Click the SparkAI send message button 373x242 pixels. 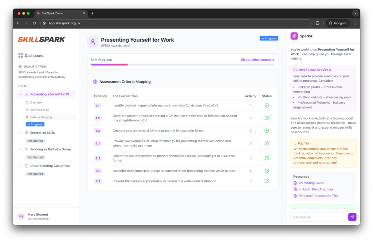[x=352, y=217]
